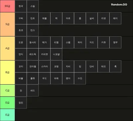Viewport: 133px width, 121px height.
Task: Select the 앵무 tile
Action: click(115, 42)
